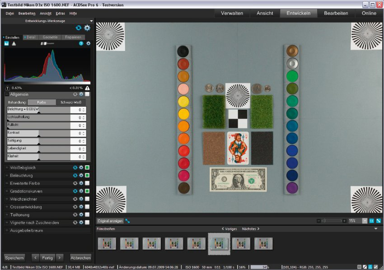Select the first filmstrip thumbnail
This screenshot has width=384, height=270.
click(x=107, y=244)
